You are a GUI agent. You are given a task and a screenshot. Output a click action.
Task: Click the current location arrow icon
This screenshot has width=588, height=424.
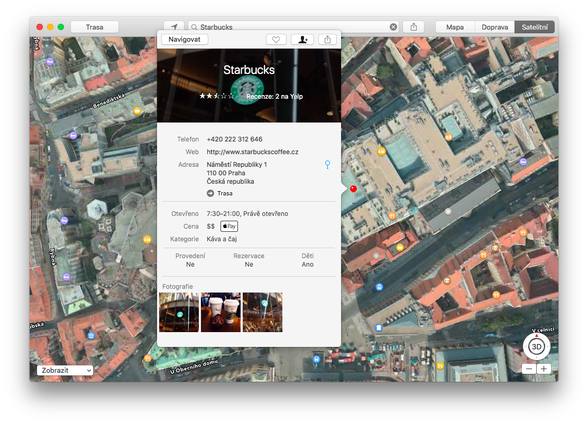coord(173,27)
